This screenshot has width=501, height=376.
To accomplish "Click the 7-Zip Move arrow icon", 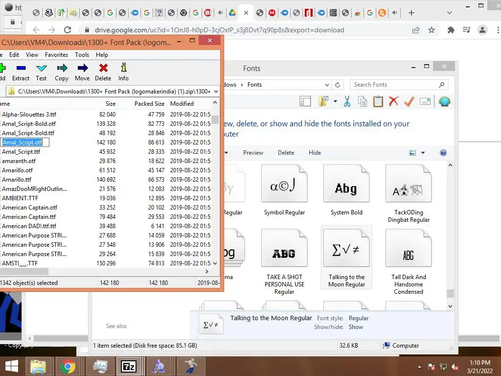I will pos(82,68).
